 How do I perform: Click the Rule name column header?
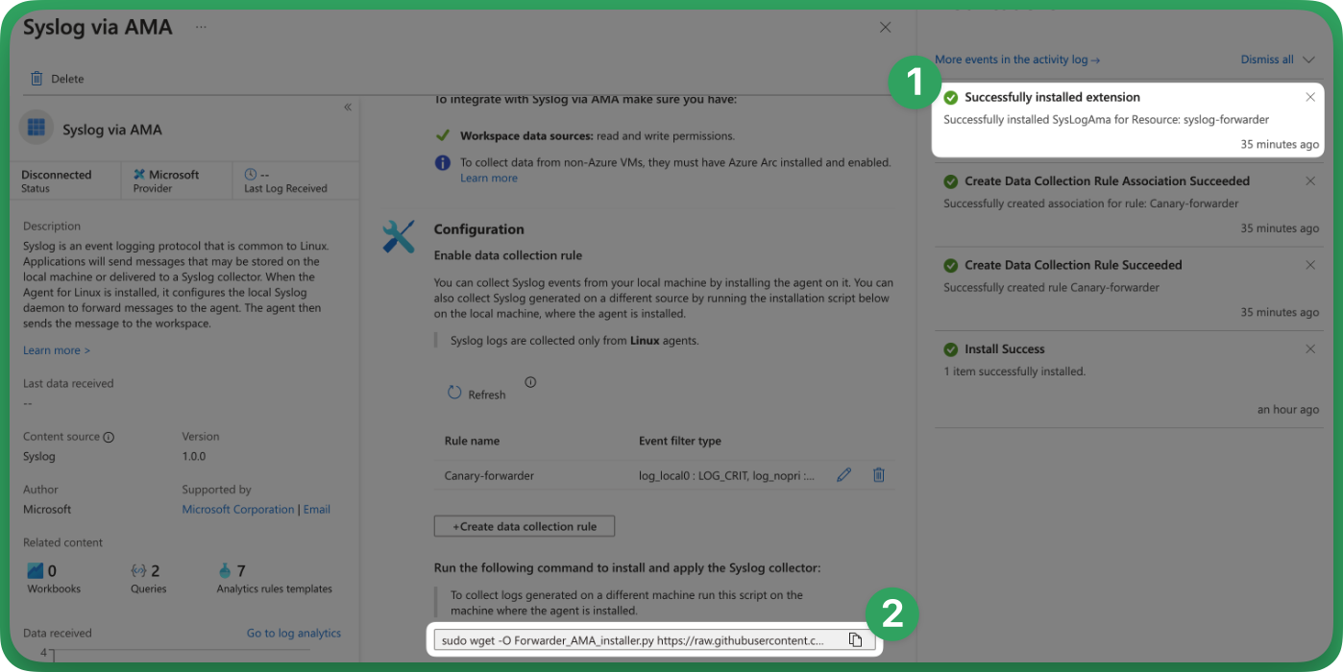[x=472, y=442]
